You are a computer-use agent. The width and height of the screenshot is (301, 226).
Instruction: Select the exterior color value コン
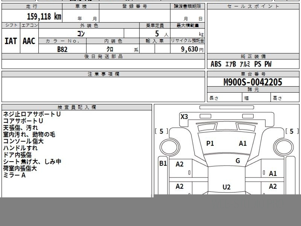[81, 33]
